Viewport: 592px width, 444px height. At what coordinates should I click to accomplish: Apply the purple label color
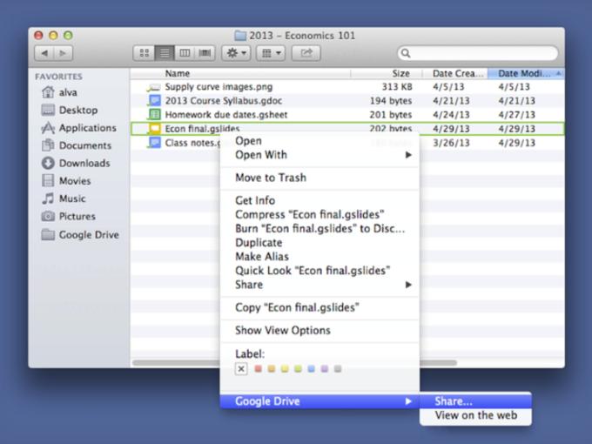[x=325, y=368]
